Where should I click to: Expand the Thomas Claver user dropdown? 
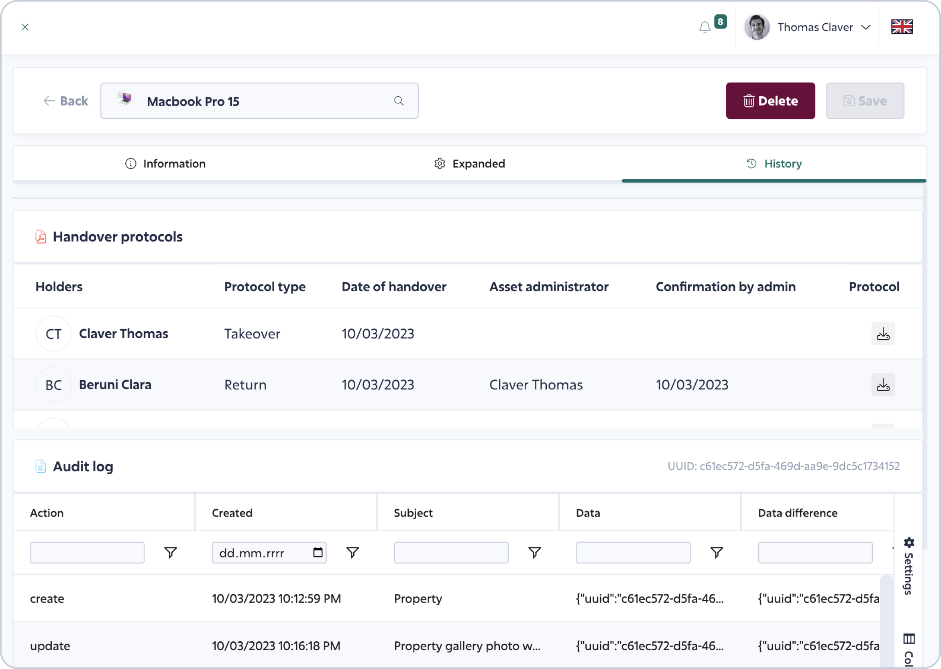[x=866, y=27]
